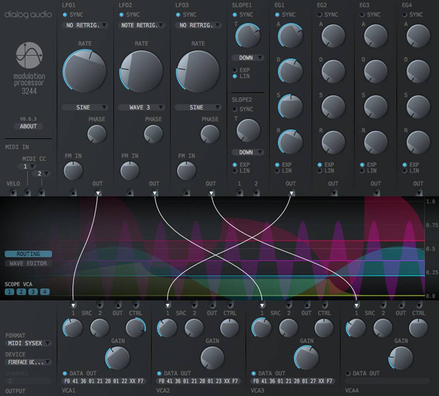439x396 pixels.
Task: Click the VCA4 CTRL input connector
Action: click(419, 305)
